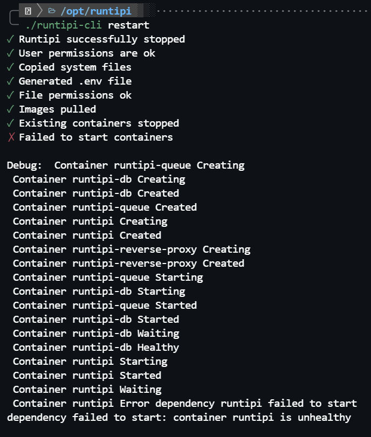The height and width of the screenshot is (437, 371).
Task: Click the folder icon before /opt/runtipi
Action: (x=52, y=10)
